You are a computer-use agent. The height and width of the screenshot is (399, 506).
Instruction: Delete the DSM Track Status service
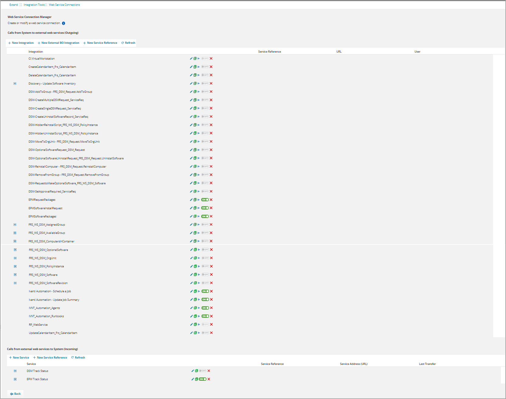coord(209,371)
